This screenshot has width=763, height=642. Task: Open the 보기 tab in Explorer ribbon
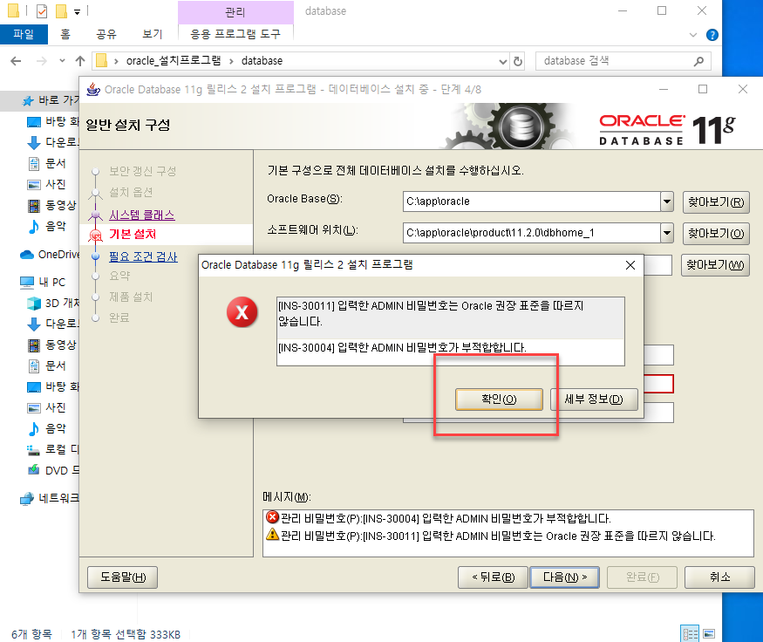(152, 34)
